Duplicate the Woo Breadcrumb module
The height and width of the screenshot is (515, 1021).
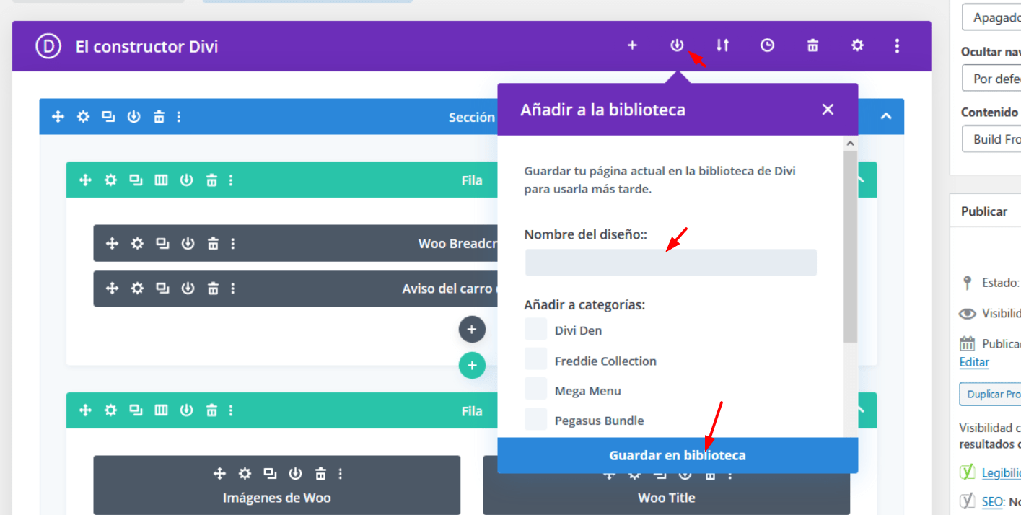[162, 244]
